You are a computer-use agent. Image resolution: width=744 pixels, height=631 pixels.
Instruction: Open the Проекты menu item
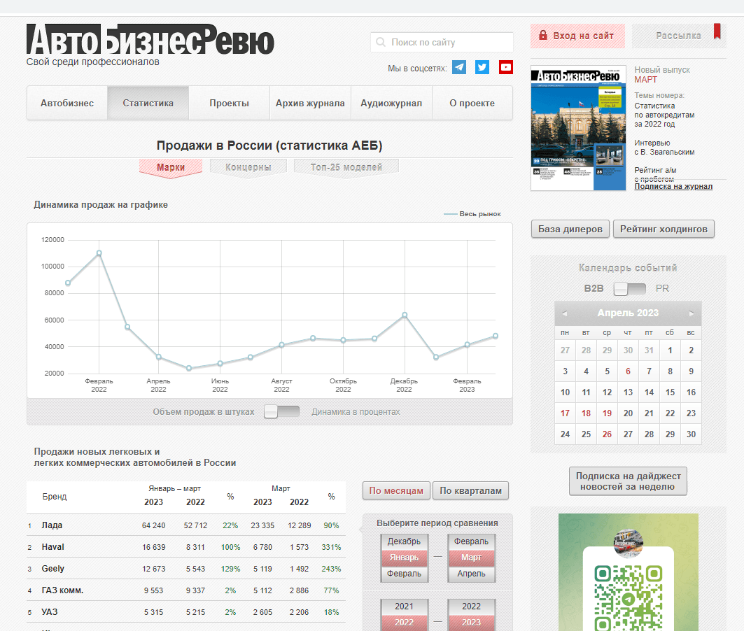(x=229, y=103)
